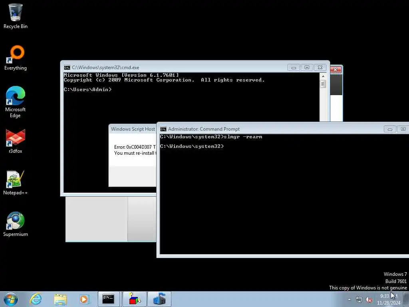Click the Show Desktop strip at taskbar end
This screenshot has width=409, height=307.
[406, 299]
